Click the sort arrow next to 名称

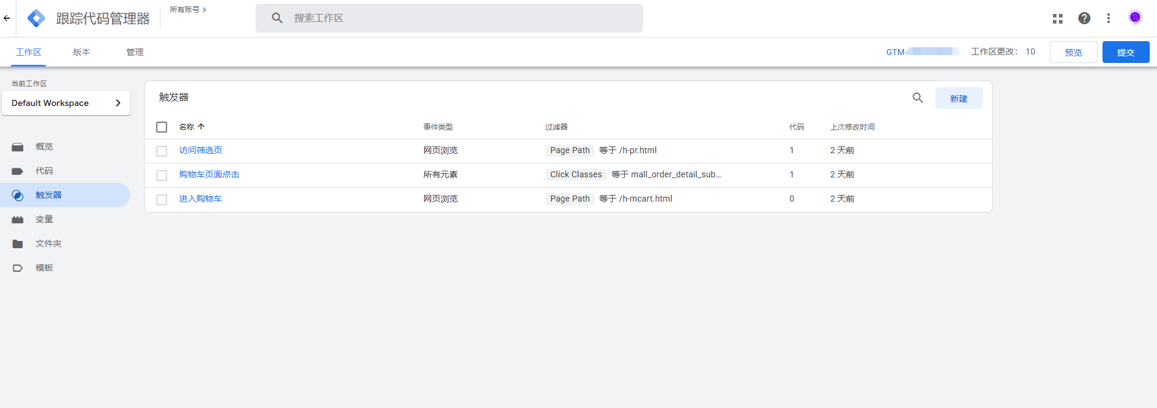click(x=201, y=127)
